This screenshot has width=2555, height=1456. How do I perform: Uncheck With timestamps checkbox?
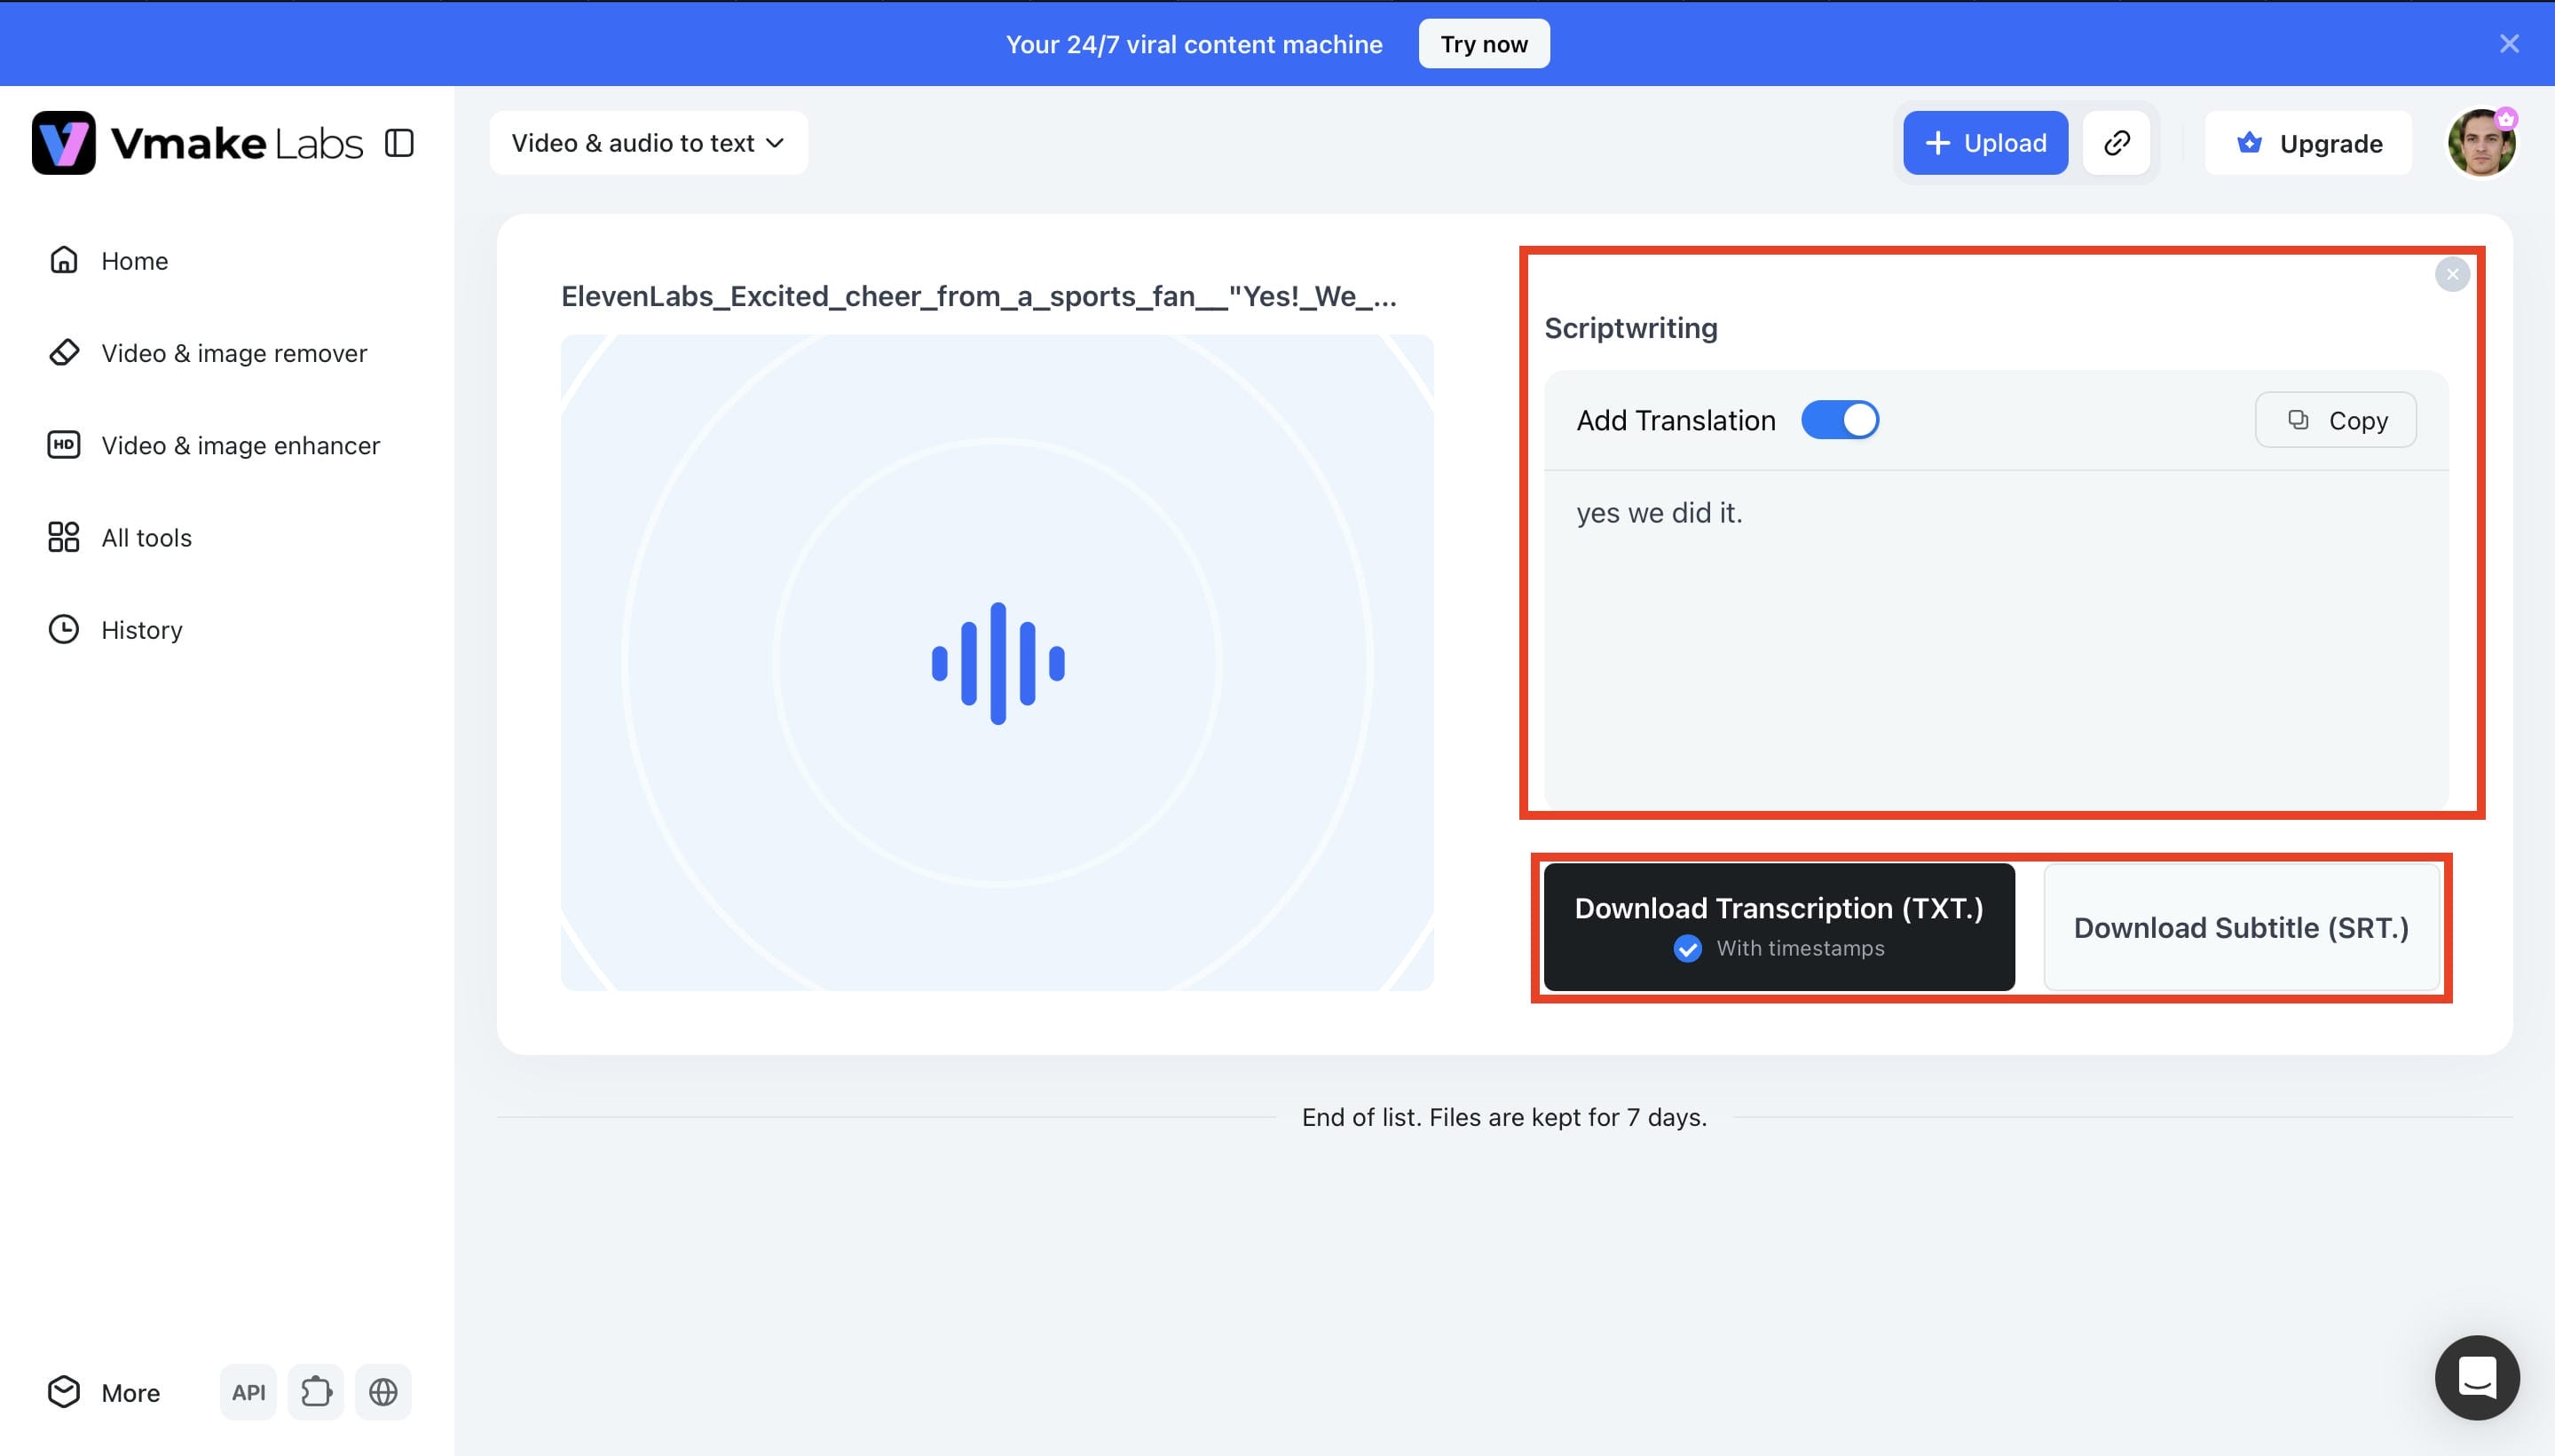(x=1687, y=948)
